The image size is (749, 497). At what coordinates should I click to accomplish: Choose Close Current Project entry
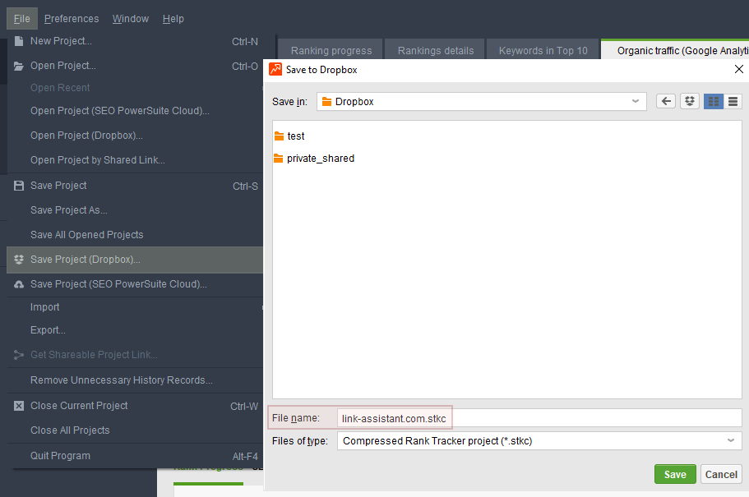click(x=135, y=406)
